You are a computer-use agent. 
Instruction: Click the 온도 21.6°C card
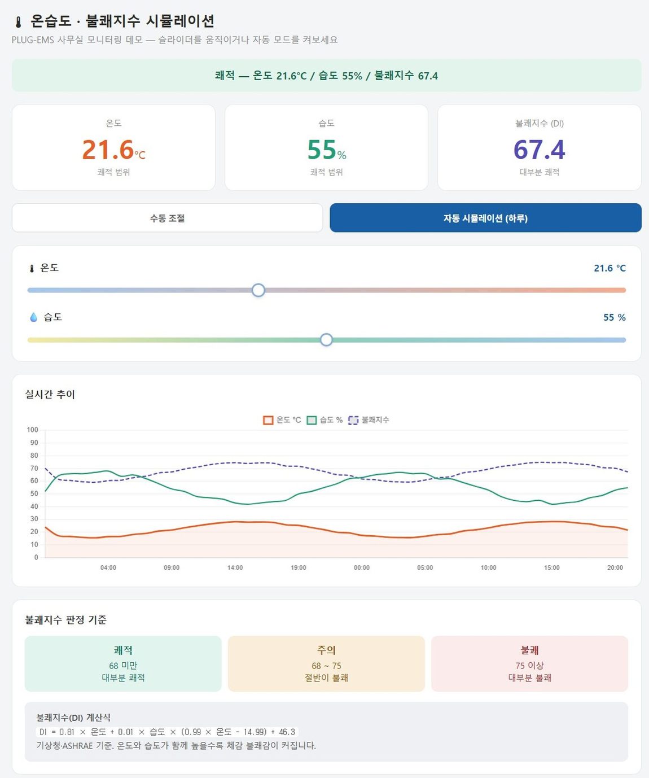113,147
